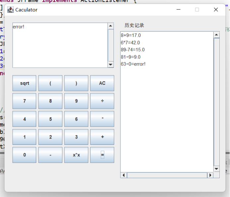The height and width of the screenshot is (197, 230).
Task: Tap the digit 4 key
Action: pyautogui.click(x=24, y=119)
